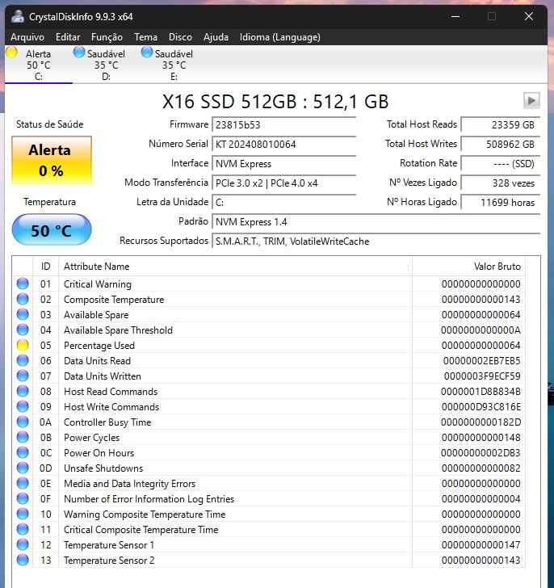Image resolution: width=554 pixels, height=588 pixels.
Task: Open the Arquivo menu
Action: click(x=27, y=37)
